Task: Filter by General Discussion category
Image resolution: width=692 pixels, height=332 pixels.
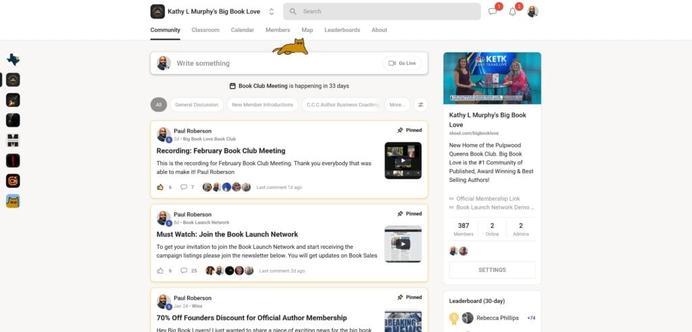Action: pyautogui.click(x=197, y=105)
